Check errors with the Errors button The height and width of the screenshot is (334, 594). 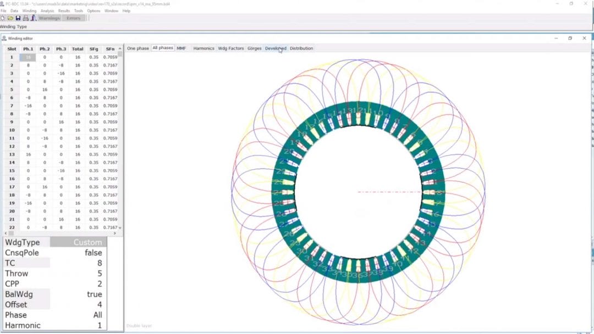[74, 17]
